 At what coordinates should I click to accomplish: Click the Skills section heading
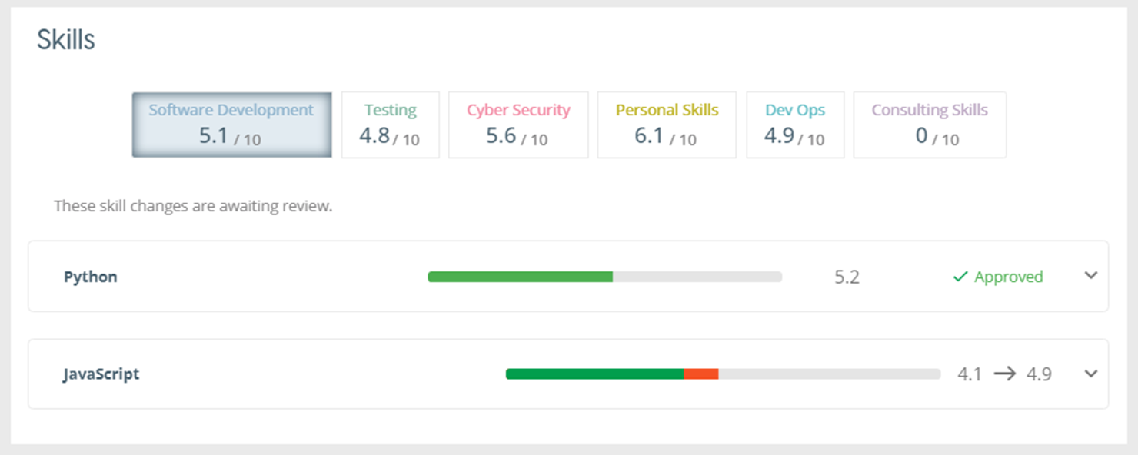pyautogui.click(x=66, y=40)
